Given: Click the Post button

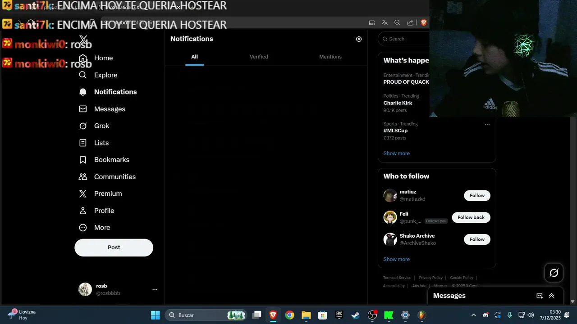Looking at the screenshot, I should click(114, 247).
